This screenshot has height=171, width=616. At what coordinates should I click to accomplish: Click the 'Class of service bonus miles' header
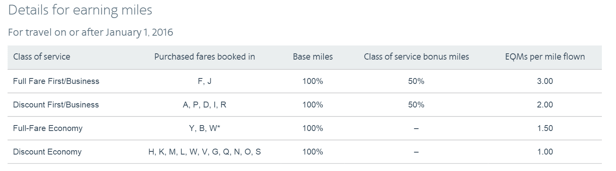[416, 57]
